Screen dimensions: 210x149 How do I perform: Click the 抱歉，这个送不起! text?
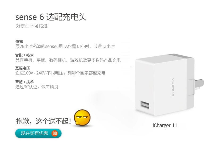(x=44, y=121)
